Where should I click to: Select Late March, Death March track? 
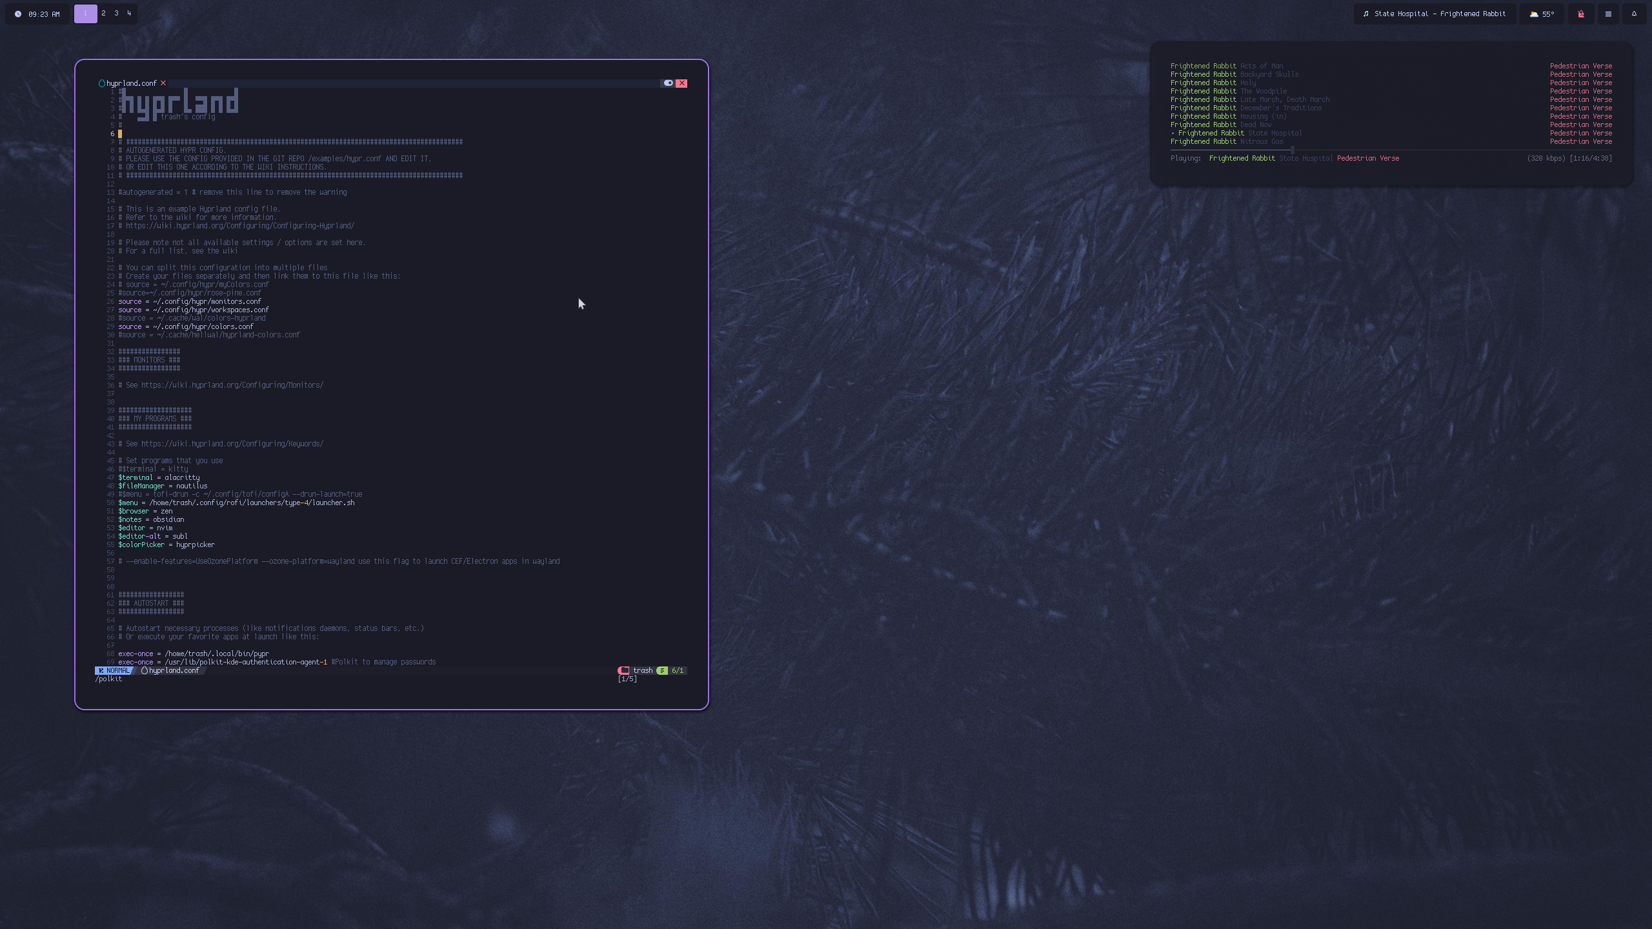1391,99
